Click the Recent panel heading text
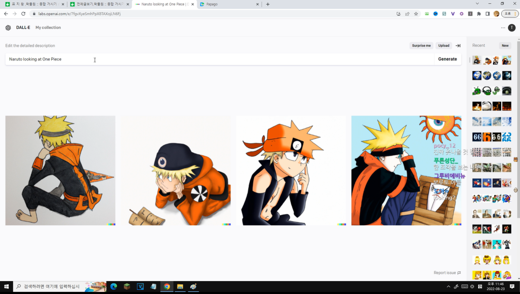The height and width of the screenshot is (294, 520). click(479, 46)
